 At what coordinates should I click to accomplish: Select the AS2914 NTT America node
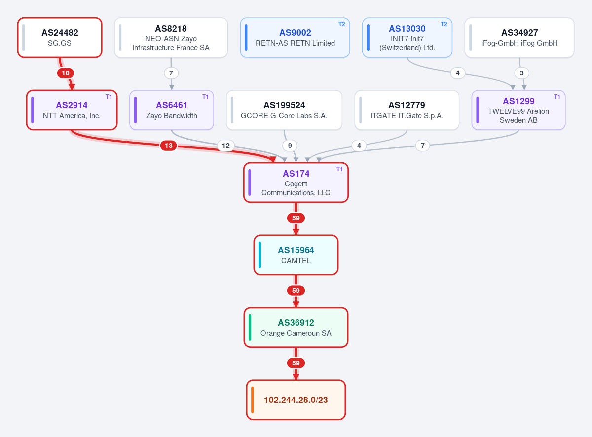tap(72, 110)
